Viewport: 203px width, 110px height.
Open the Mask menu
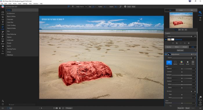19,3
